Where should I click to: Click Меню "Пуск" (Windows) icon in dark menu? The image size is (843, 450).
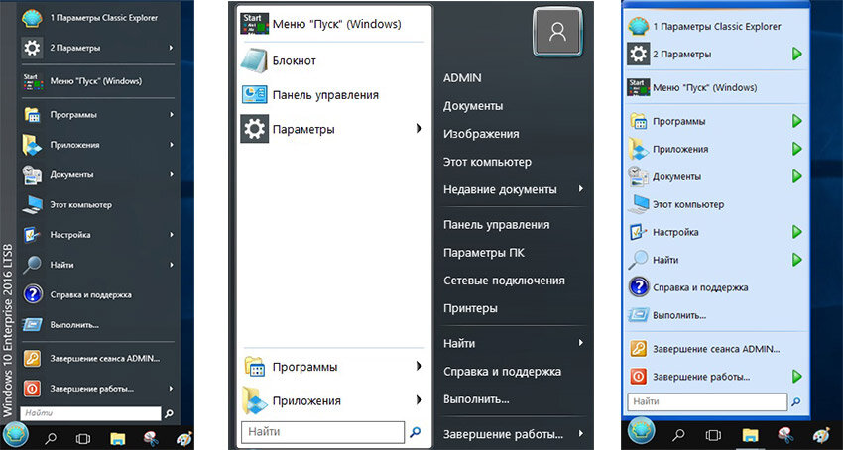[33, 81]
